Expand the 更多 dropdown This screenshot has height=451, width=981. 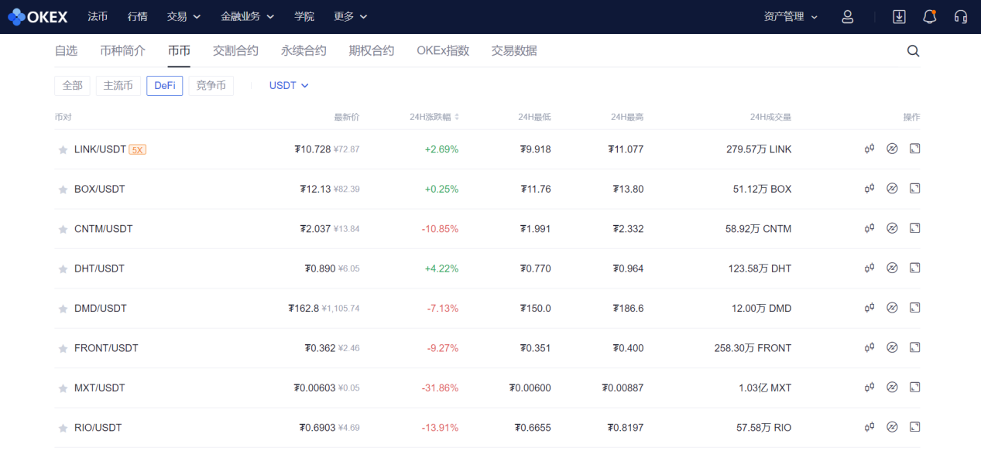tap(351, 16)
